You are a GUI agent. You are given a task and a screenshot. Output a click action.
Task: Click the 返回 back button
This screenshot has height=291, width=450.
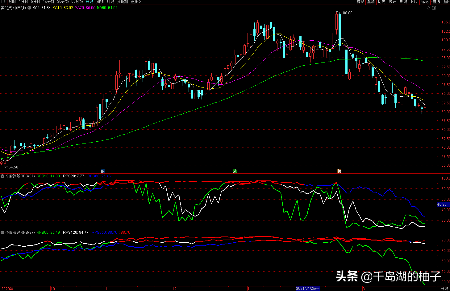point(446,2)
